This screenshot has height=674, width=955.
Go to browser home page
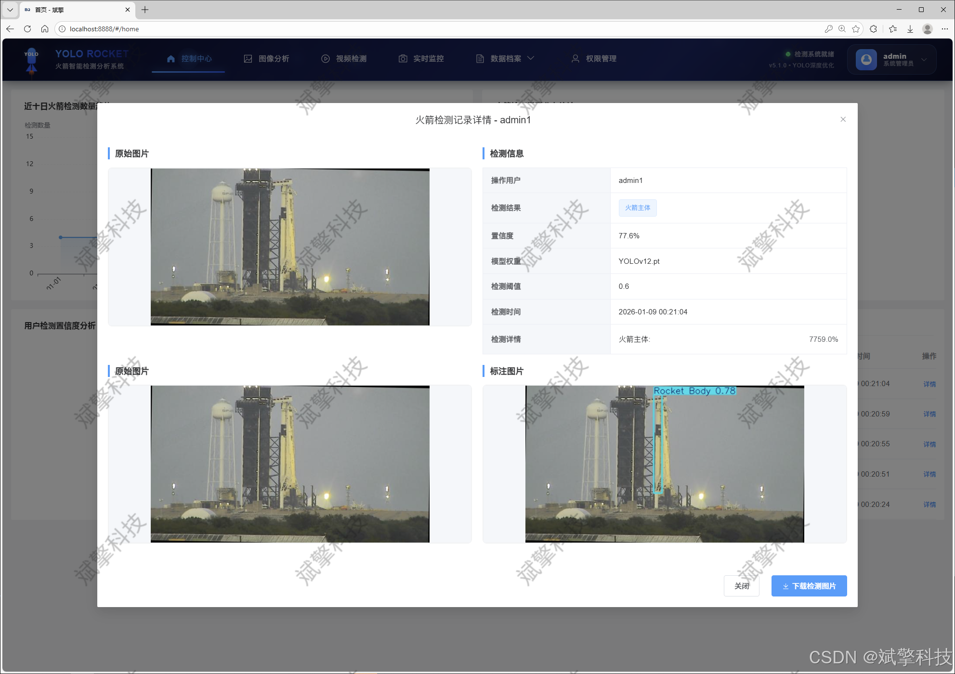point(45,29)
